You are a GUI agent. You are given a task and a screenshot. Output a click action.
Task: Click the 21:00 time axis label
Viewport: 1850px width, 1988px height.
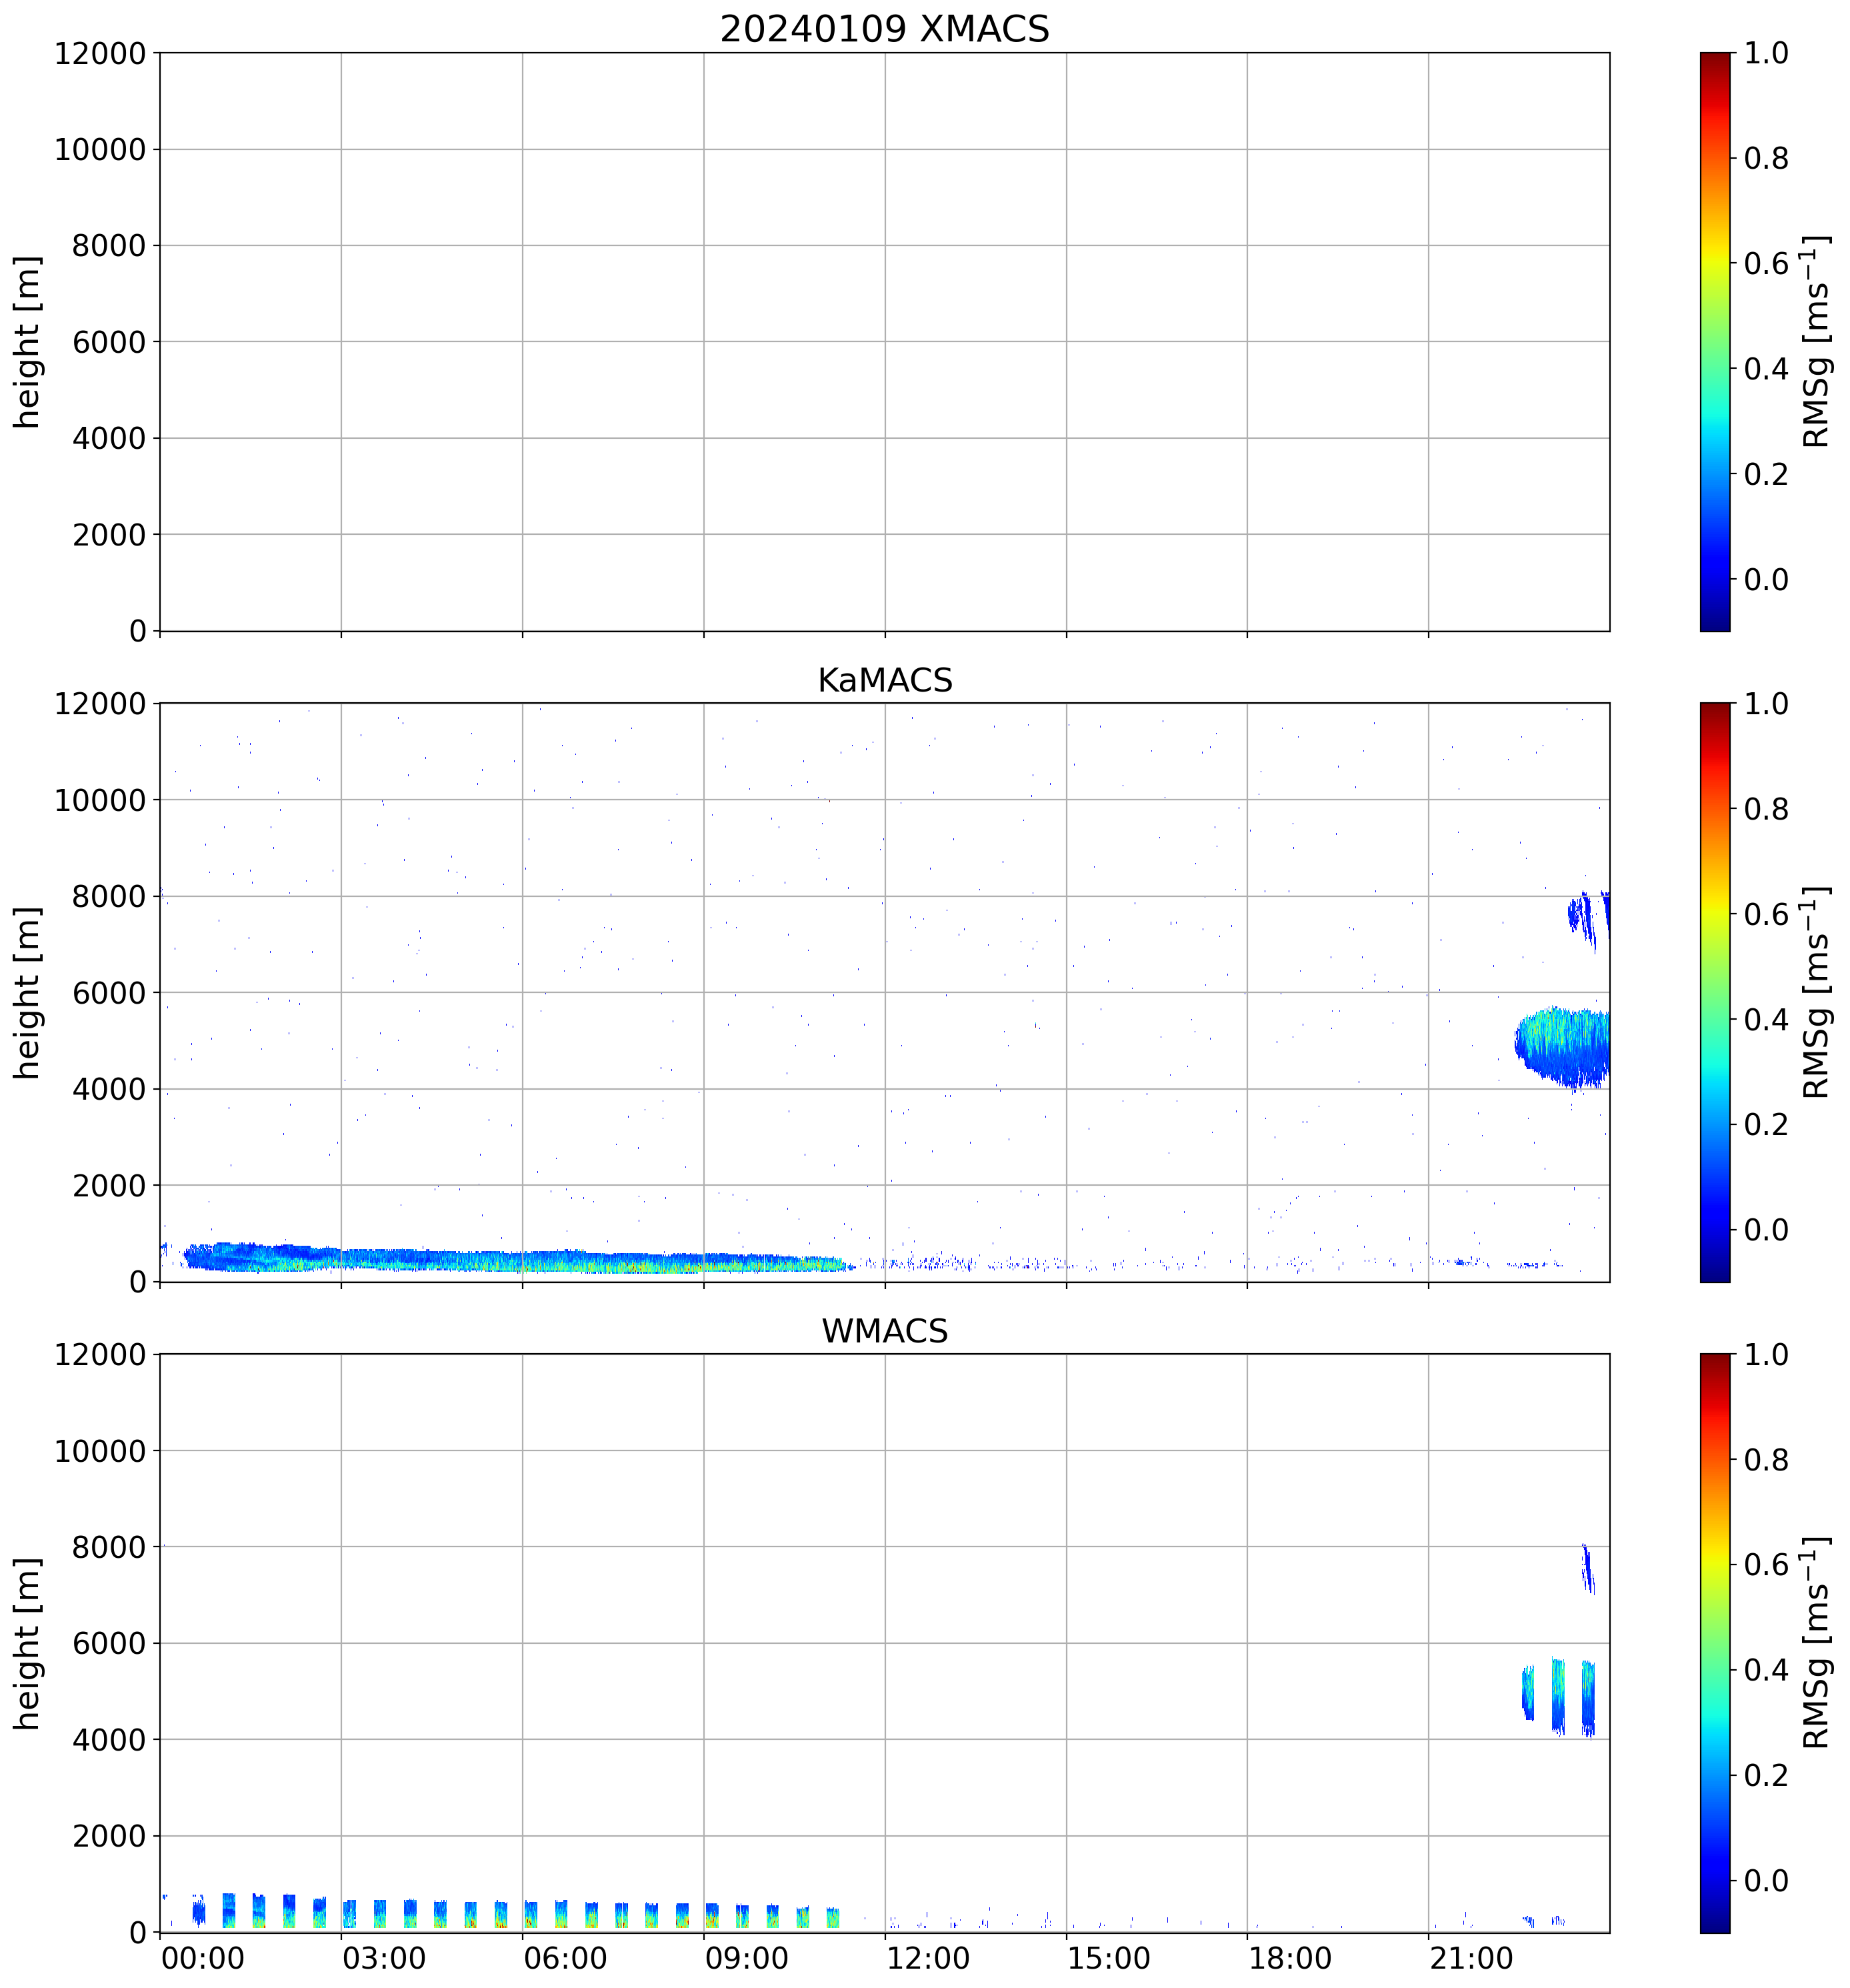1470,1958
